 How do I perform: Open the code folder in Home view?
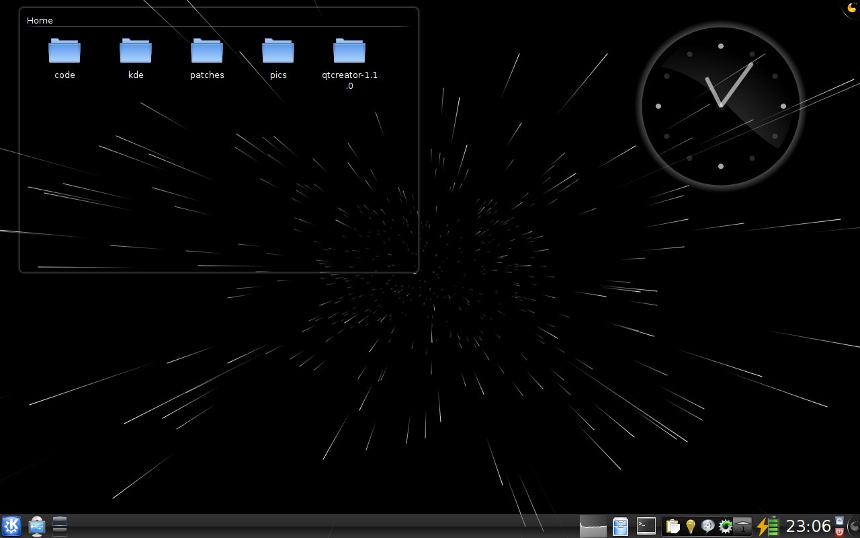pyautogui.click(x=64, y=51)
